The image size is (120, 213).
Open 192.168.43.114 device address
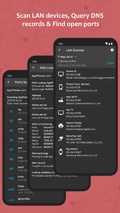click(x=73, y=100)
